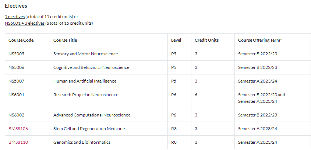Click the Level column header
The height and width of the screenshot is (150, 311).
176,40
